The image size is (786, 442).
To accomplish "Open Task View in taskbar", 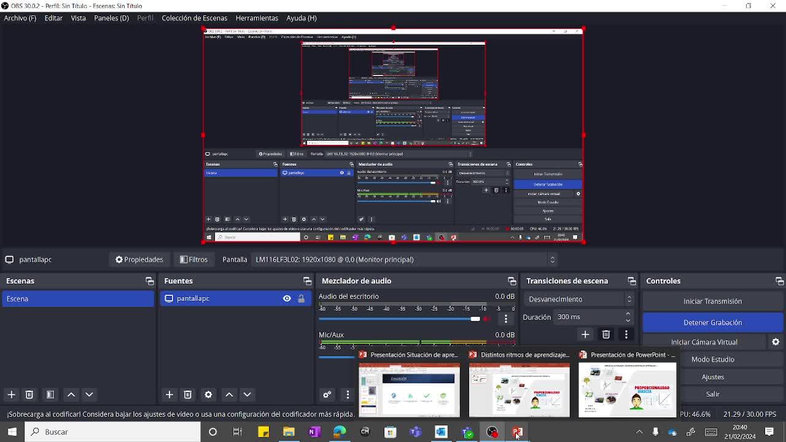I will coord(238,432).
